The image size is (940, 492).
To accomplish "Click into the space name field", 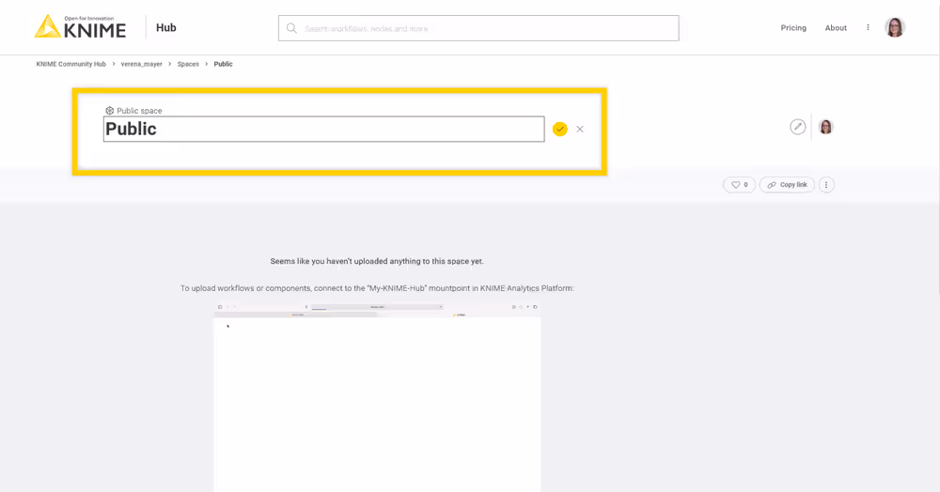I will (323, 130).
